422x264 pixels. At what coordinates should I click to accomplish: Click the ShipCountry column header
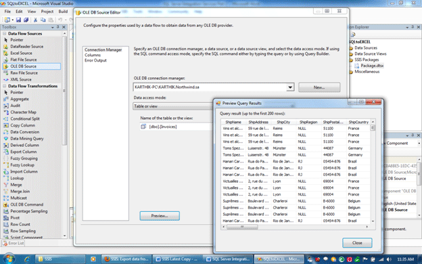pos(358,122)
